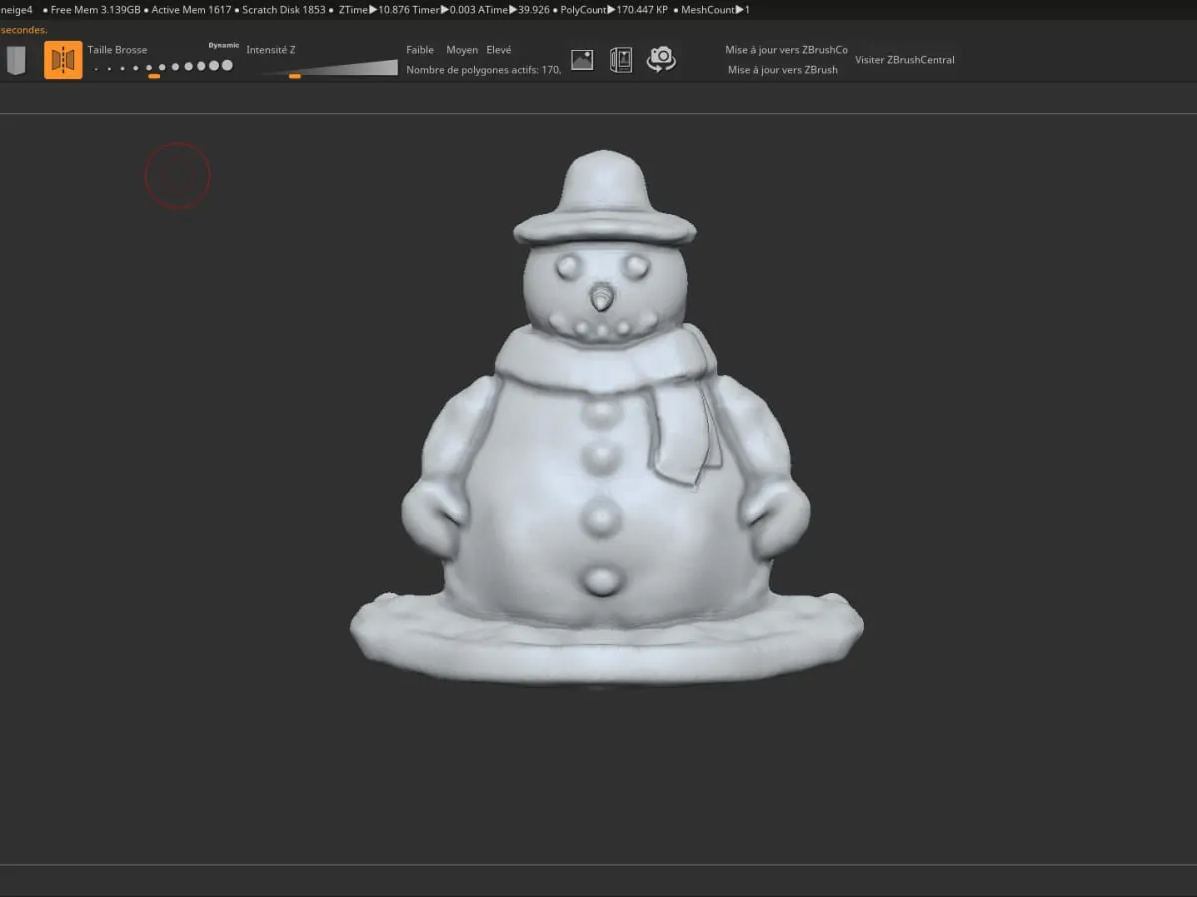This screenshot has width=1197, height=897.
Task: Click the MeshCount status entry
Action: click(x=715, y=9)
